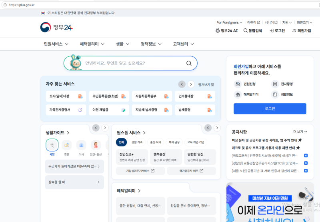Click the 민원신청 icon in login panel

[x=238, y=84]
